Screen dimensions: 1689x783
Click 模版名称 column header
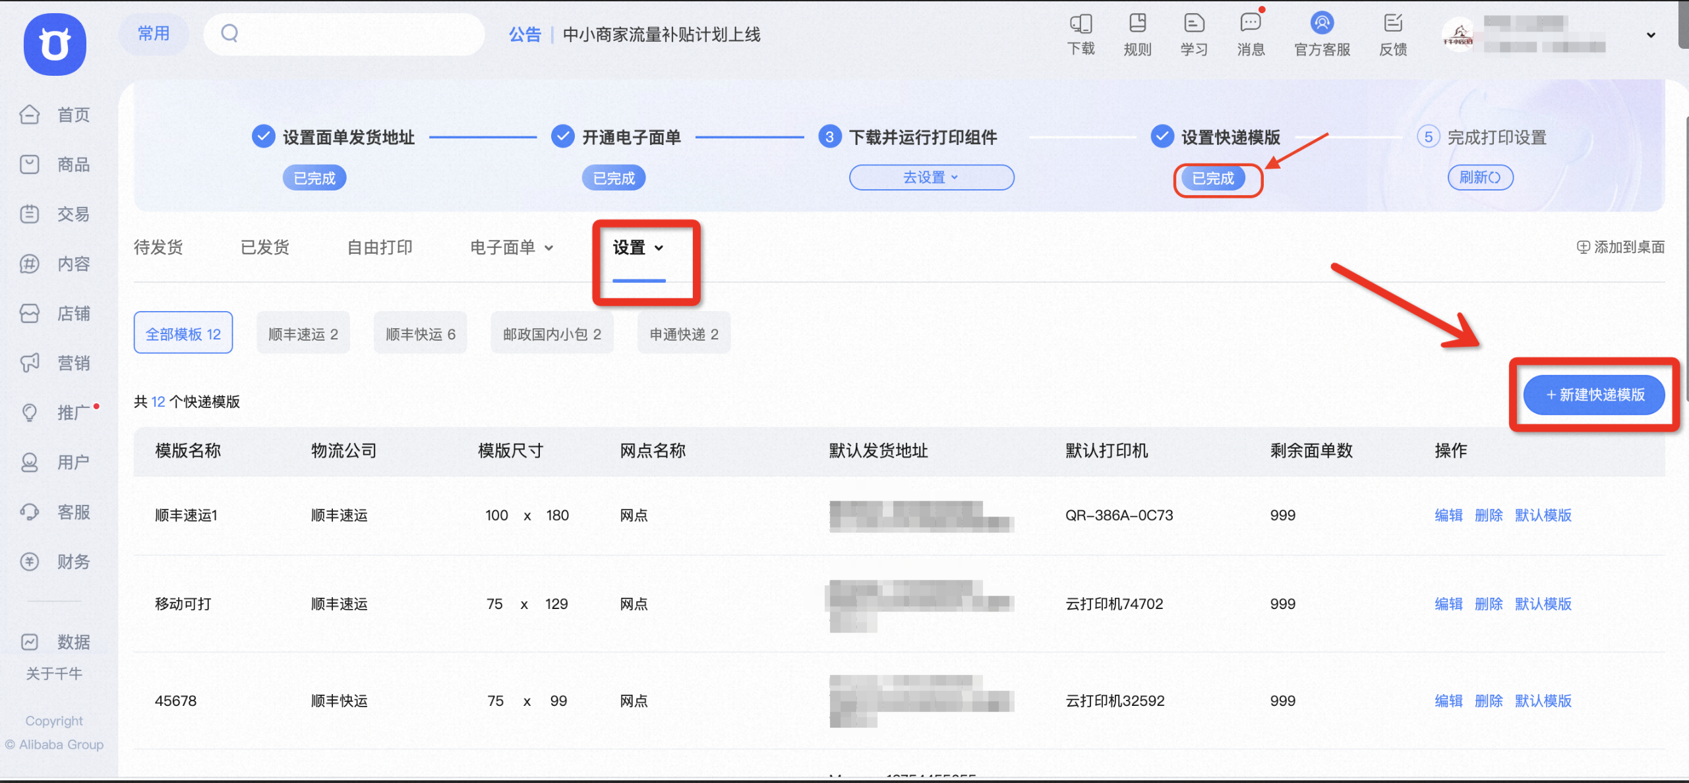click(x=188, y=451)
